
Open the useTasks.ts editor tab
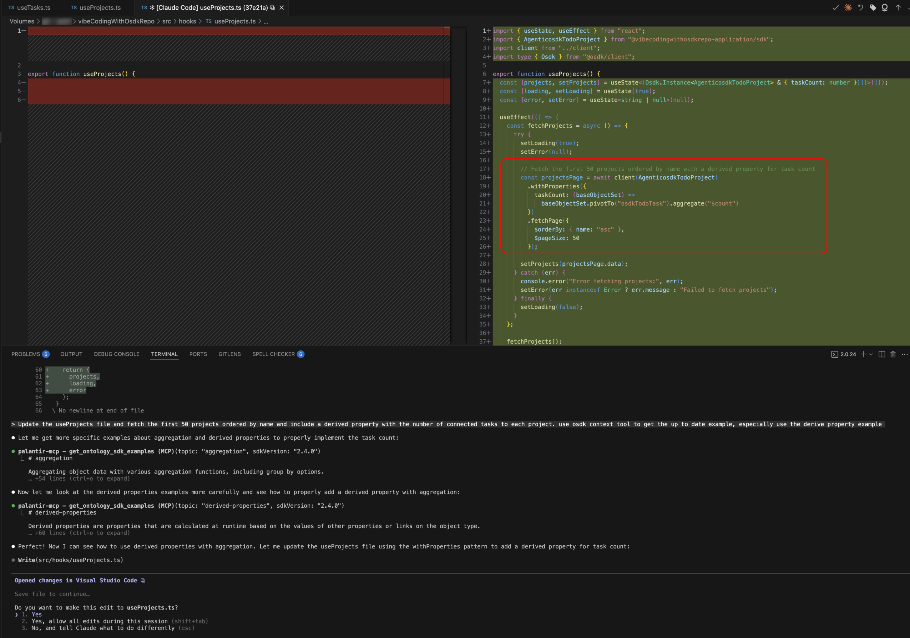33,7
